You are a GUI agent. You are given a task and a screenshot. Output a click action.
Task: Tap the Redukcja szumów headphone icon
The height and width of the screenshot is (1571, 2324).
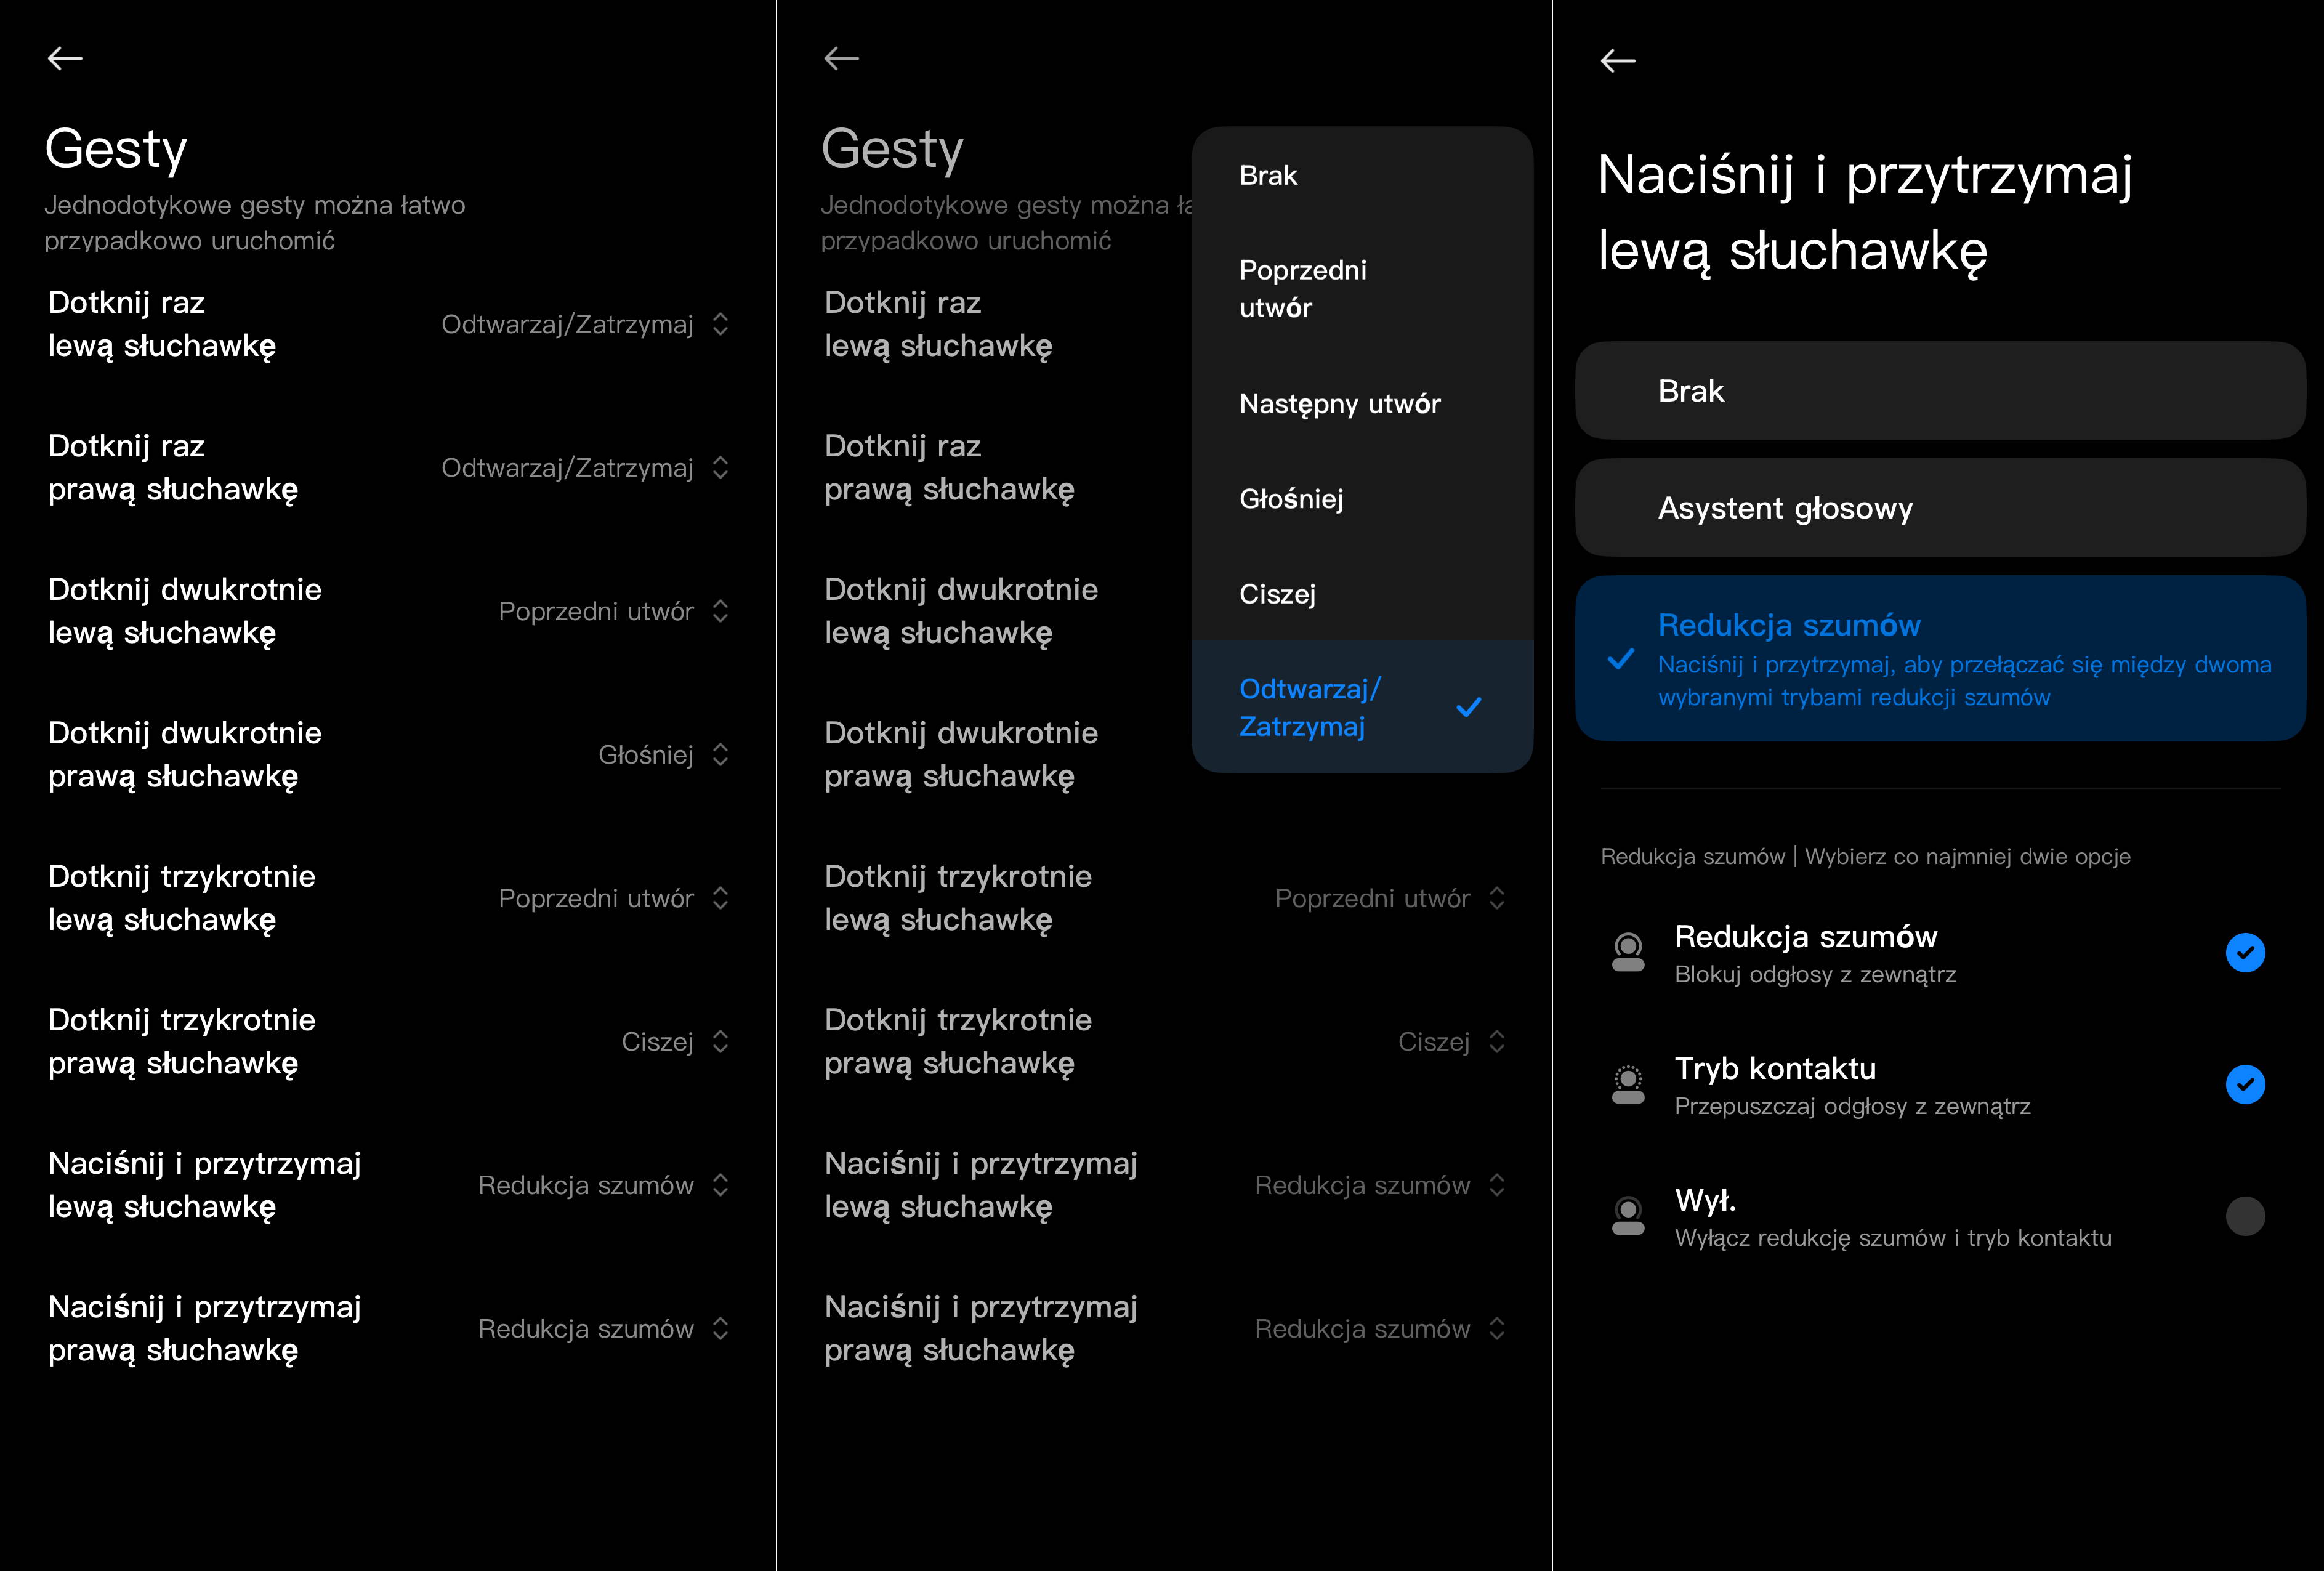click(1628, 952)
